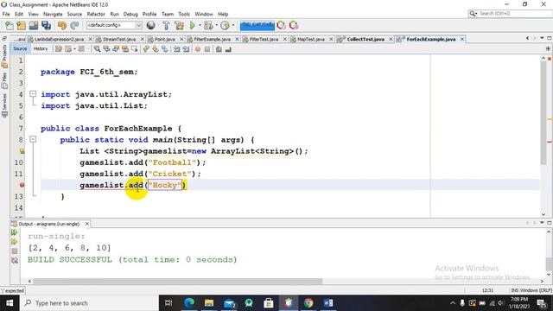
Task: Switch editor to Source view
Action: tap(20, 49)
